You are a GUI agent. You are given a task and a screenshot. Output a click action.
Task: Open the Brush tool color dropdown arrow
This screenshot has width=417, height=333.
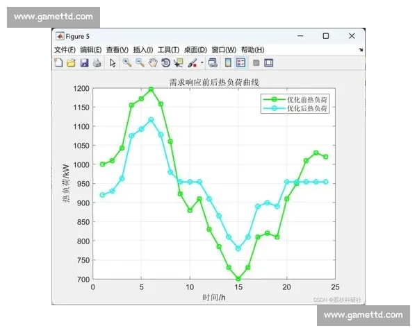click(x=202, y=62)
